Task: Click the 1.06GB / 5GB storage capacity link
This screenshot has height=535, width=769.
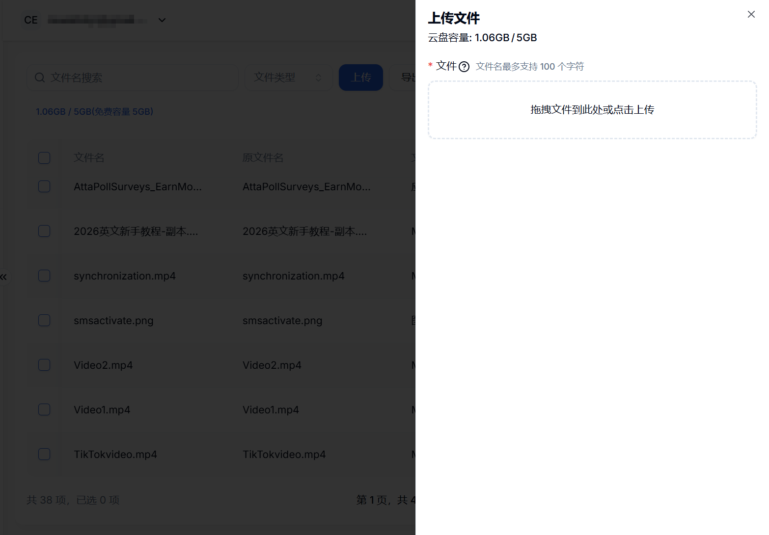Action: pos(94,112)
